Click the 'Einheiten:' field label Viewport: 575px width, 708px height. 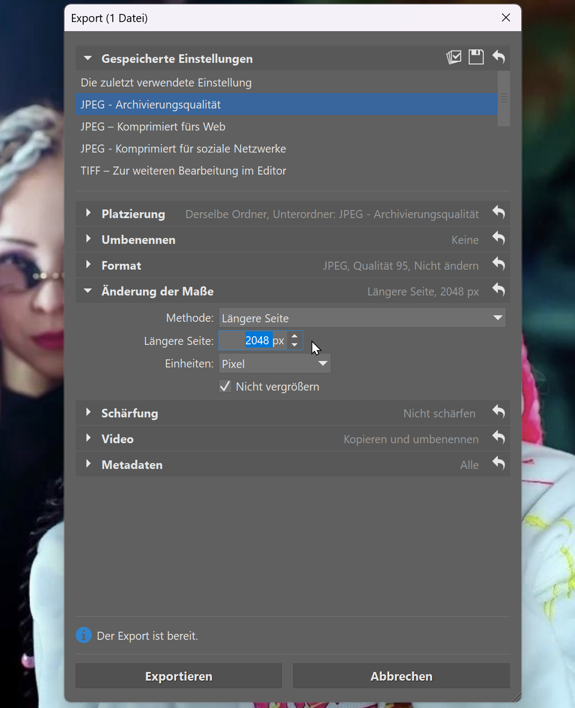coord(190,364)
